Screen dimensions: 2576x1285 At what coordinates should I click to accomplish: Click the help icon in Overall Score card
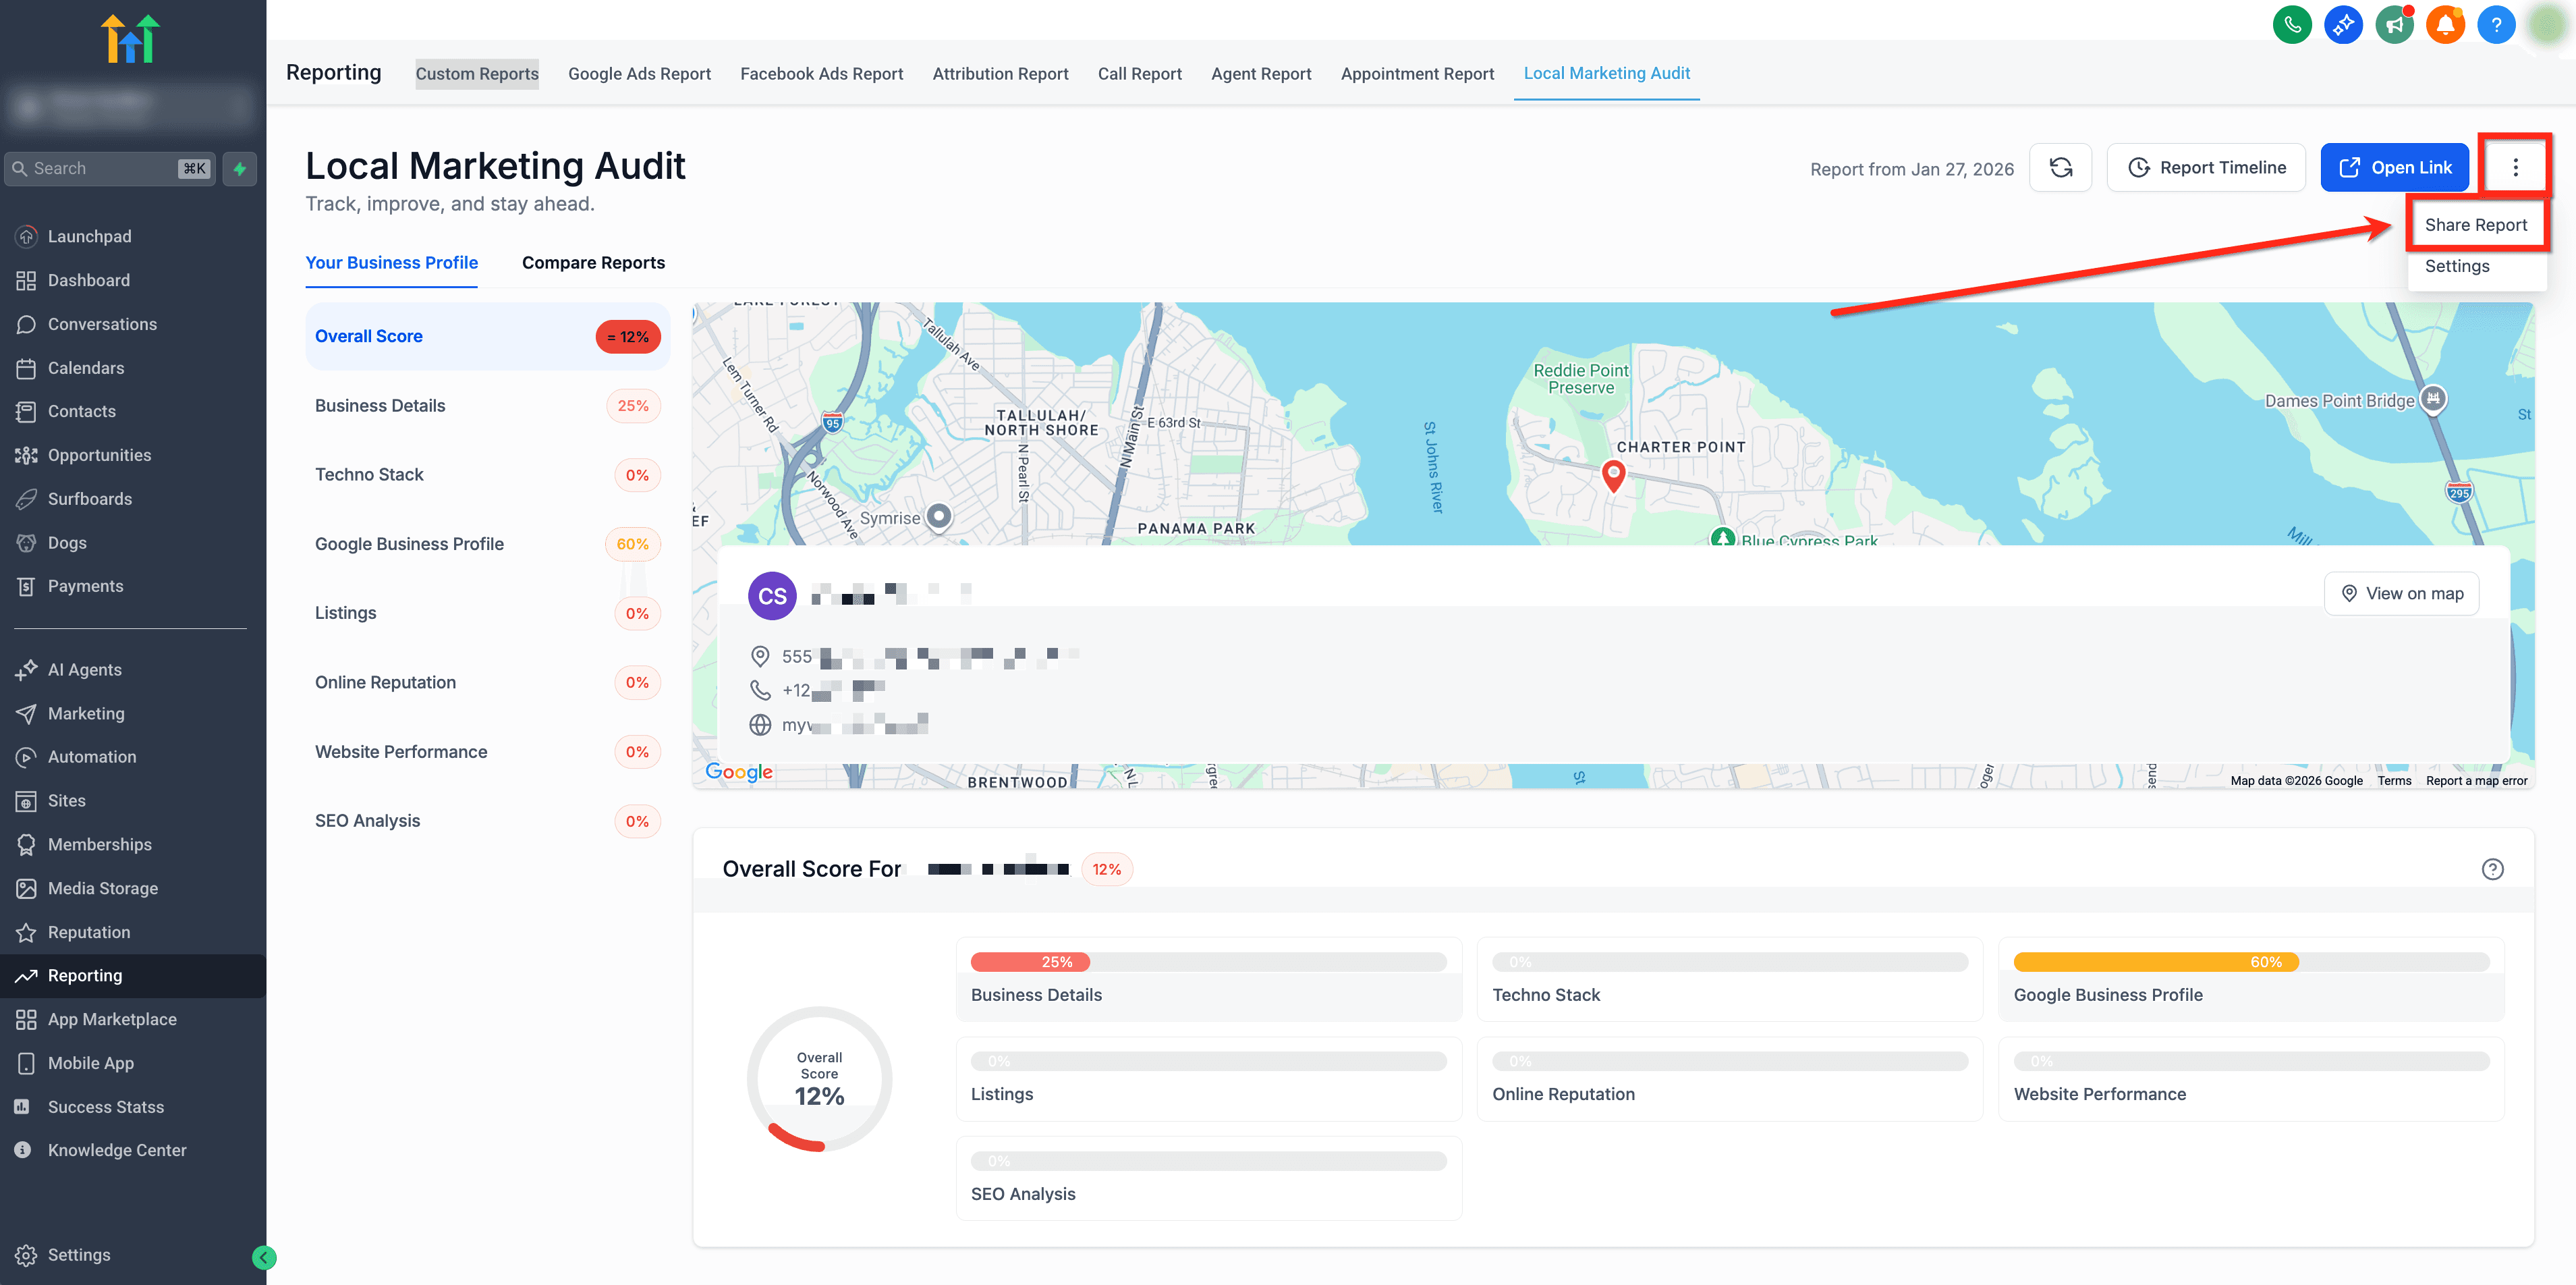[x=2492, y=869]
